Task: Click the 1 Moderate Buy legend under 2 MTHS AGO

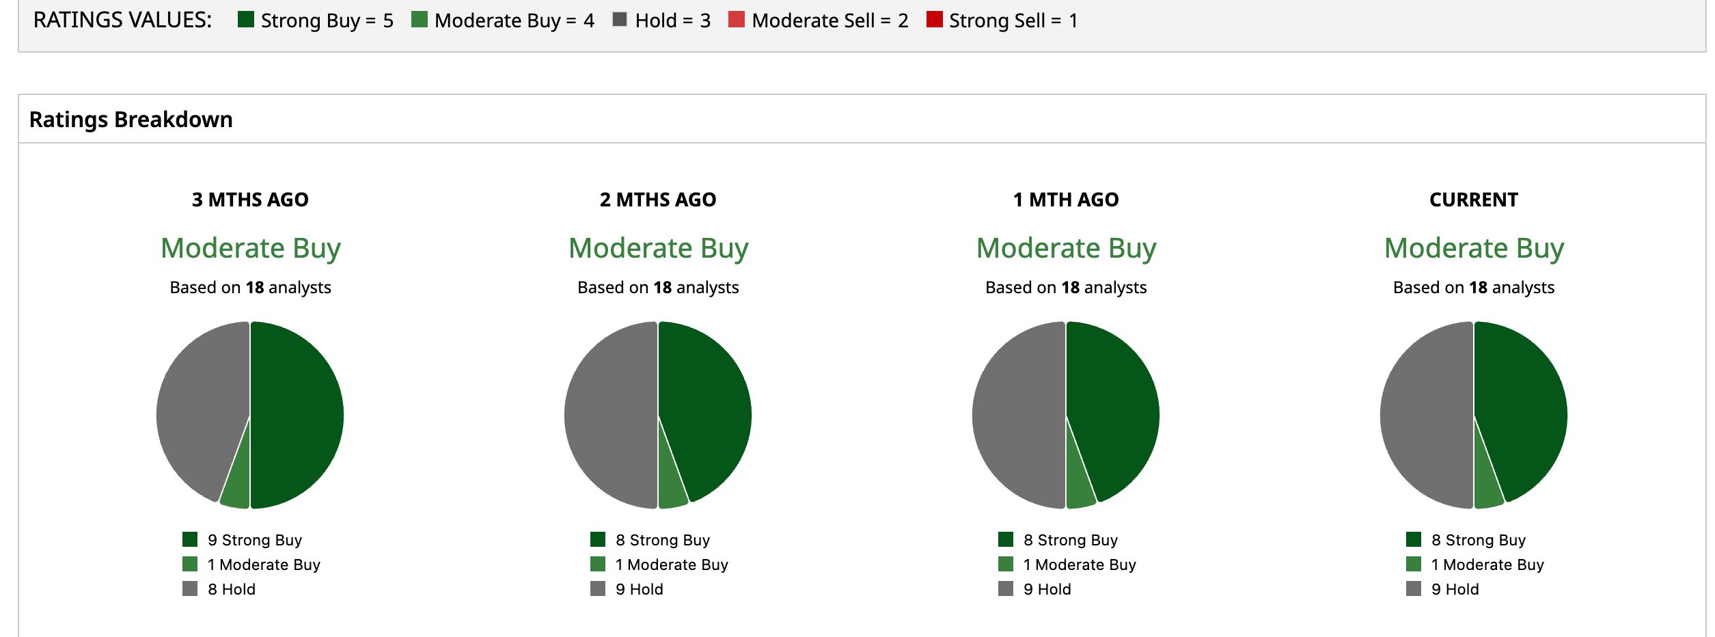Action: pyautogui.click(x=659, y=565)
